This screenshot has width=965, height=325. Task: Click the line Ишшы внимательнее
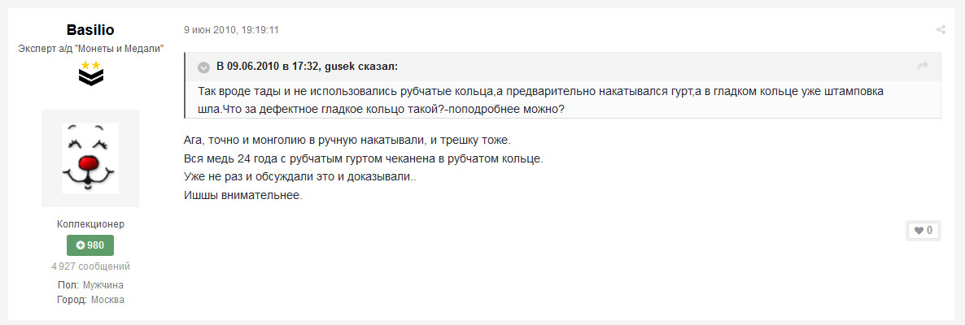point(244,195)
